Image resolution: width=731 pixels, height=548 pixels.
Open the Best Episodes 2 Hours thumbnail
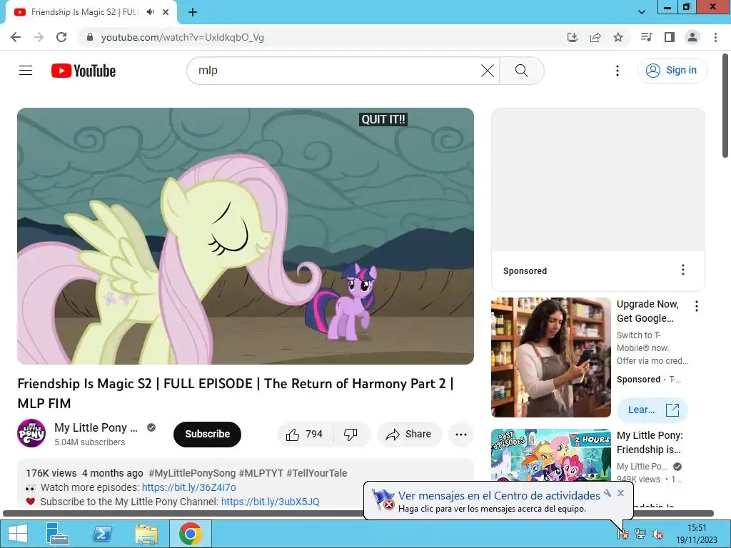pos(551,455)
